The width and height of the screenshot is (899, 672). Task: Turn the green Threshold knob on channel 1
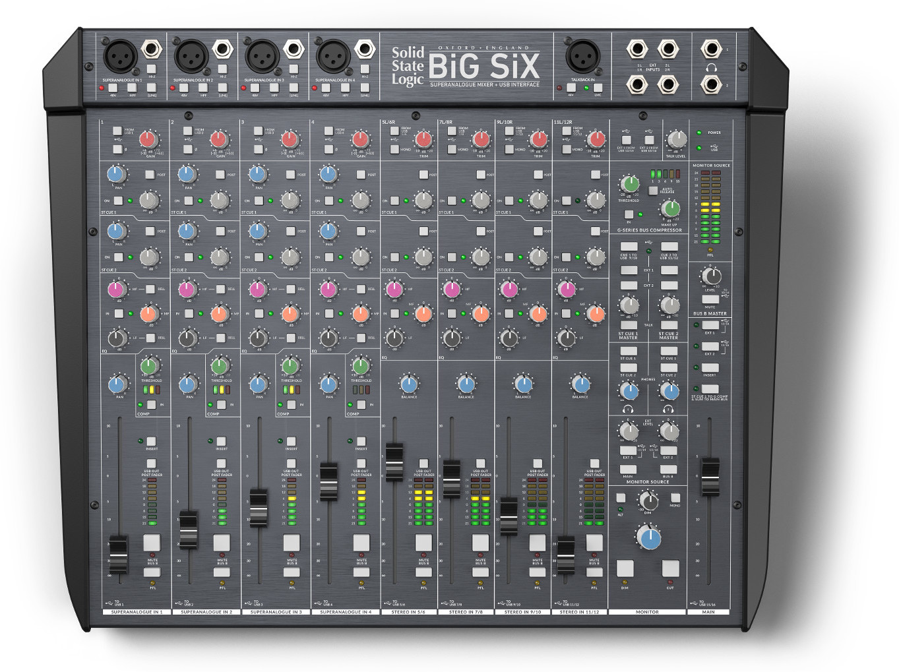click(150, 366)
